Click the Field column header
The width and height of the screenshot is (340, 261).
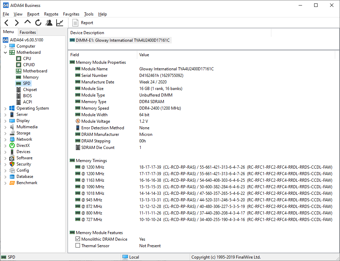(102, 55)
